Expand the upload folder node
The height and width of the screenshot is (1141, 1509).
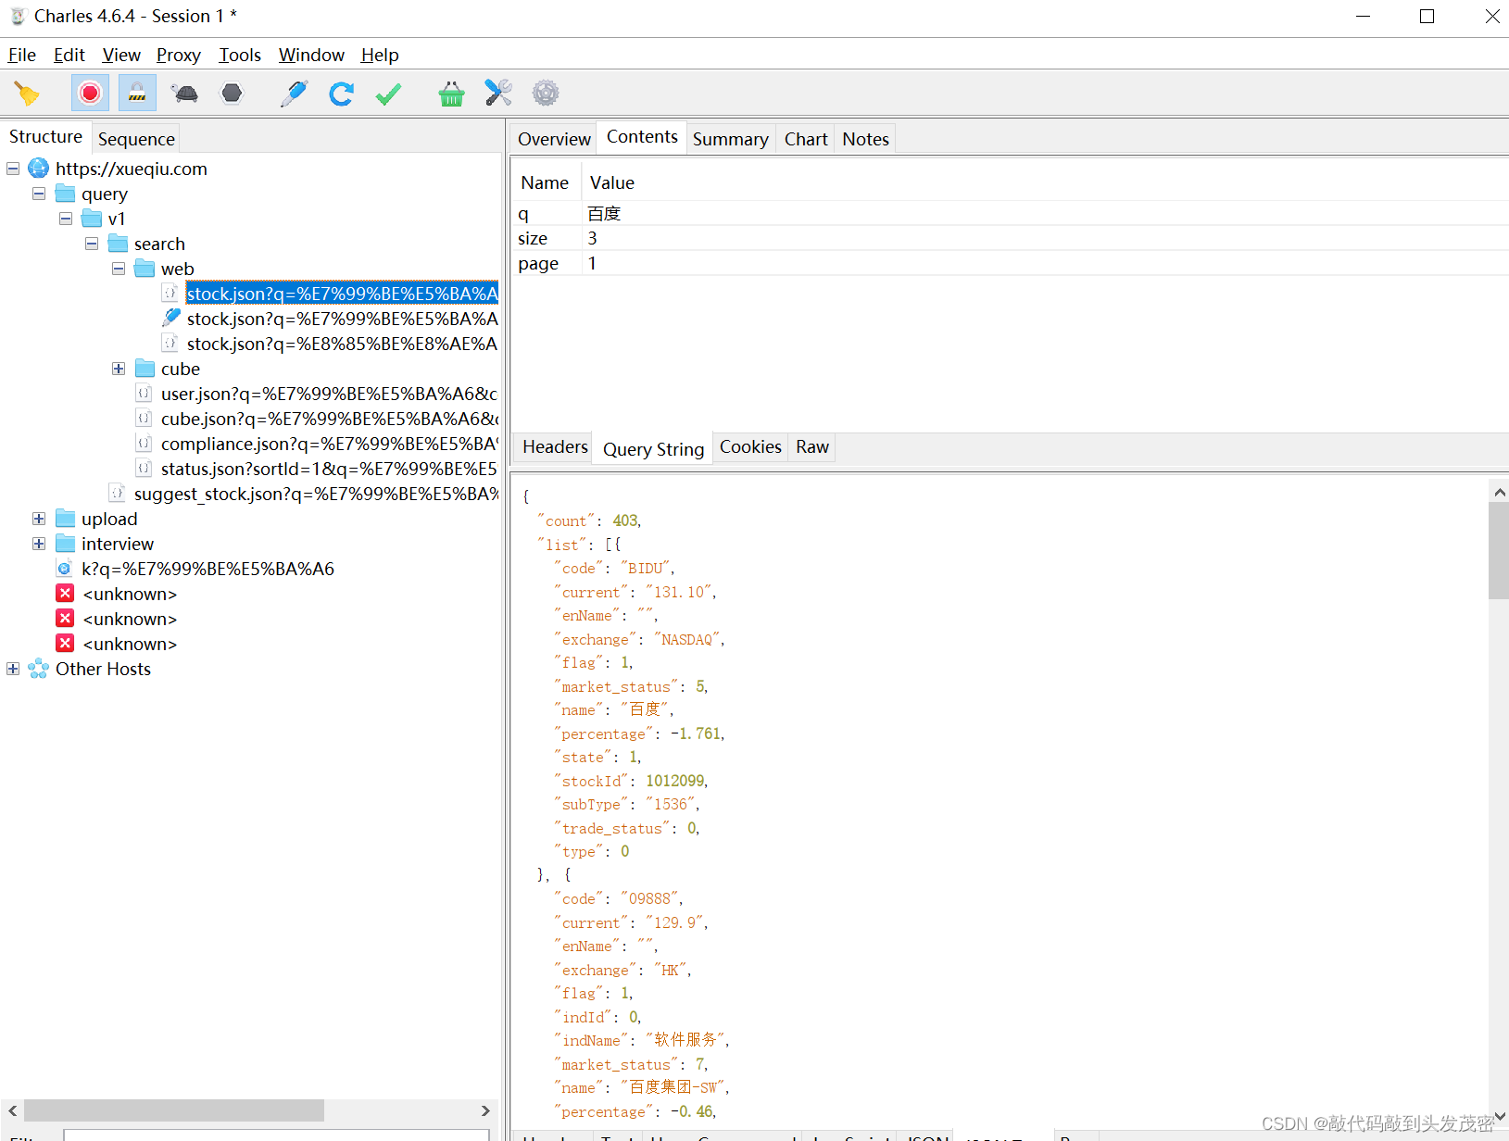39,519
